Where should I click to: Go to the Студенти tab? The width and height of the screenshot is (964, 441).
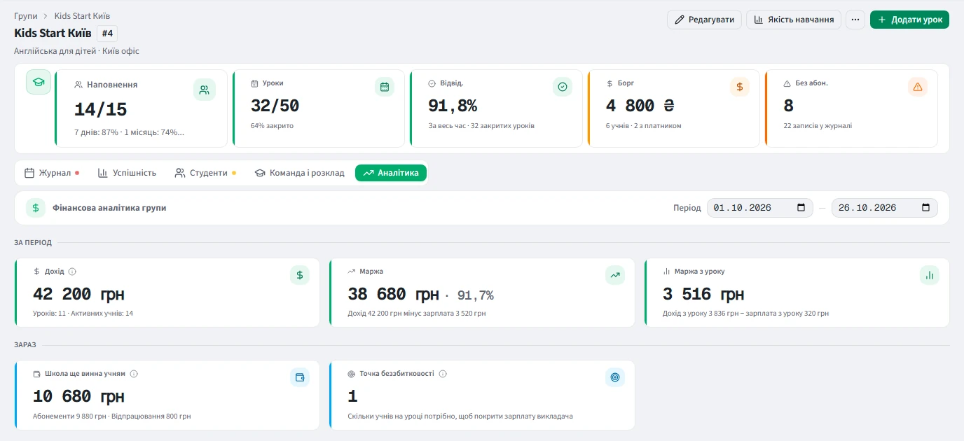click(205, 173)
